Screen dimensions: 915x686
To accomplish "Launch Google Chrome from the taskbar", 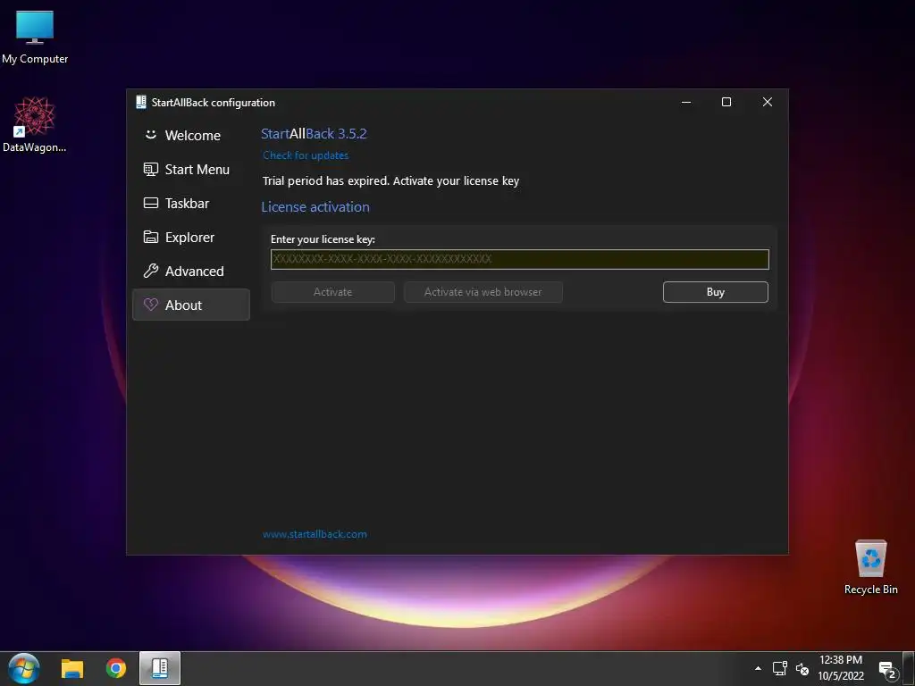I will point(116,668).
